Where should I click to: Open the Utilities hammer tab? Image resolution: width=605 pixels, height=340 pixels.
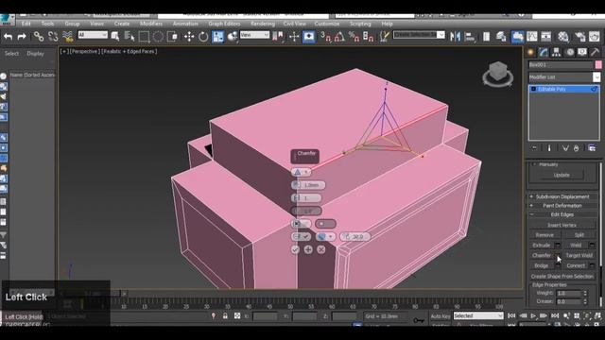[595, 52]
